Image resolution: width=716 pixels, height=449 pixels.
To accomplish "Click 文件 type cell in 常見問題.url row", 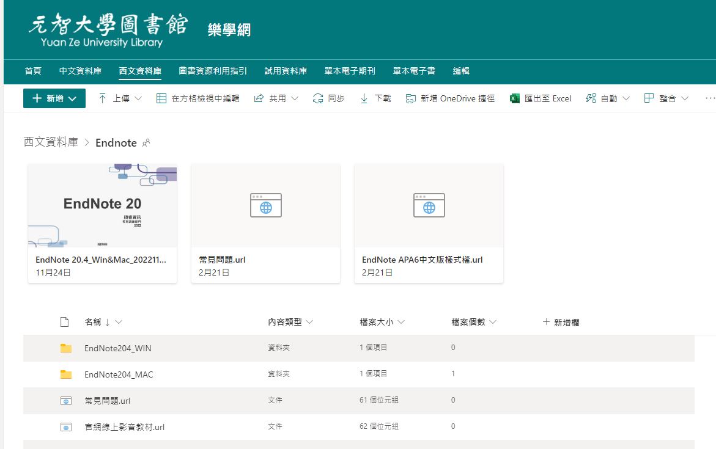I will [x=275, y=400].
